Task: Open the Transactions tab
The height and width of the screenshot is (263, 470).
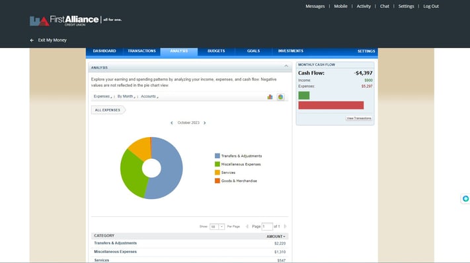Action: pyautogui.click(x=141, y=51)
